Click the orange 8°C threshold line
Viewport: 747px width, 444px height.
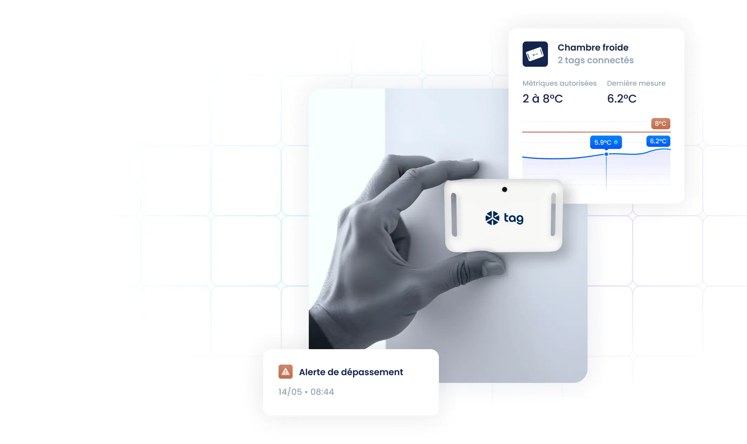pos(596,132)
